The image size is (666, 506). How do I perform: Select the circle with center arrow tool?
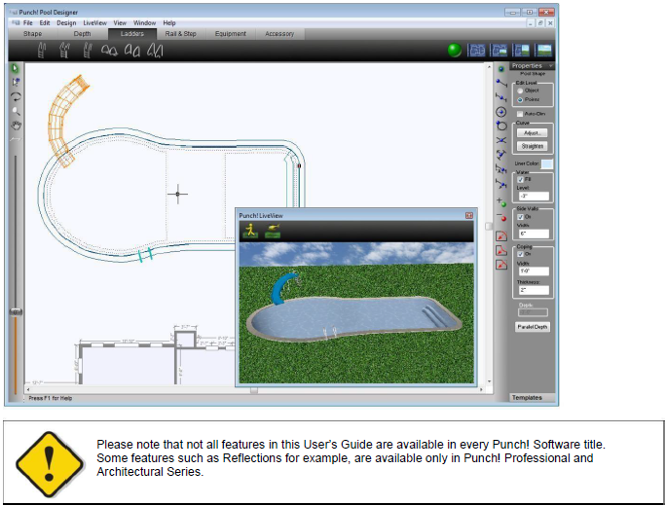[501, 112]
